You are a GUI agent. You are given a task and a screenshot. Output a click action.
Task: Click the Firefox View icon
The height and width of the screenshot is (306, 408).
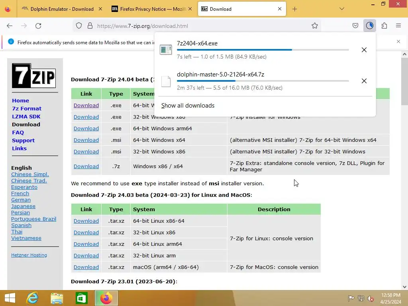(8, 9)
